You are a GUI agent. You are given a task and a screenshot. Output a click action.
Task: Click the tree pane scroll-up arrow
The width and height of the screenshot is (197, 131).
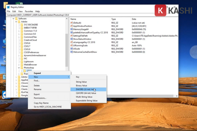tap(67, 19)
